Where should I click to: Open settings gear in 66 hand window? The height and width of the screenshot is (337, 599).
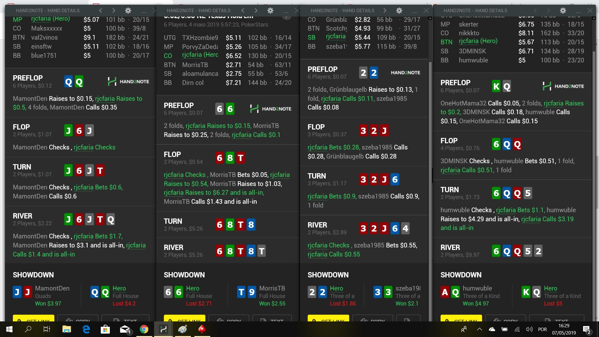tap(270, 10)
